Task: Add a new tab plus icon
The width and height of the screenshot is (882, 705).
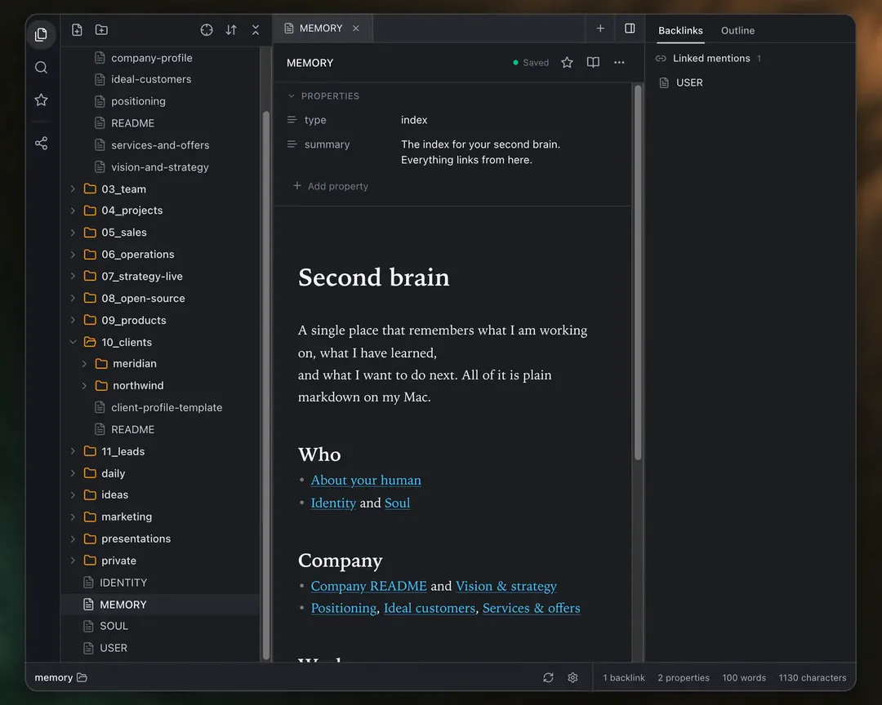Action: pyautogui.click(x=600, y=28)
